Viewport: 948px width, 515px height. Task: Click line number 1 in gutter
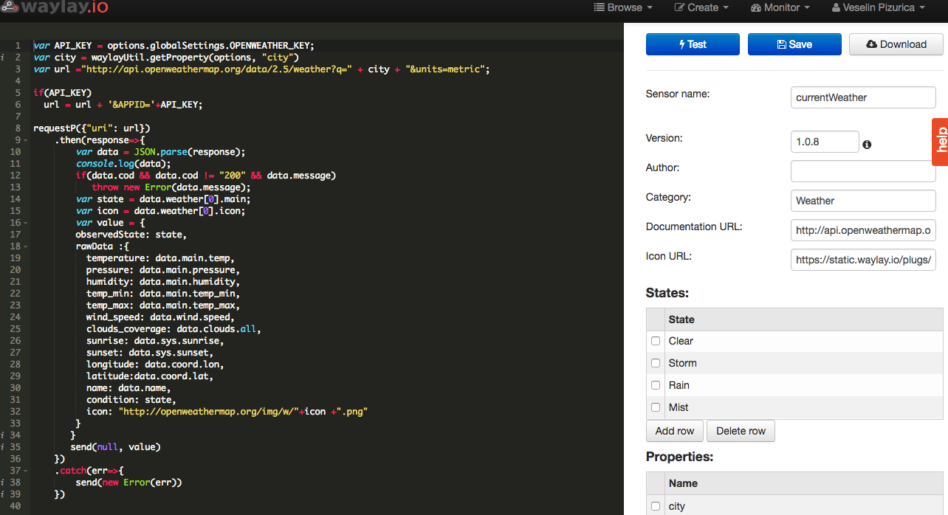tap(18, 46)
